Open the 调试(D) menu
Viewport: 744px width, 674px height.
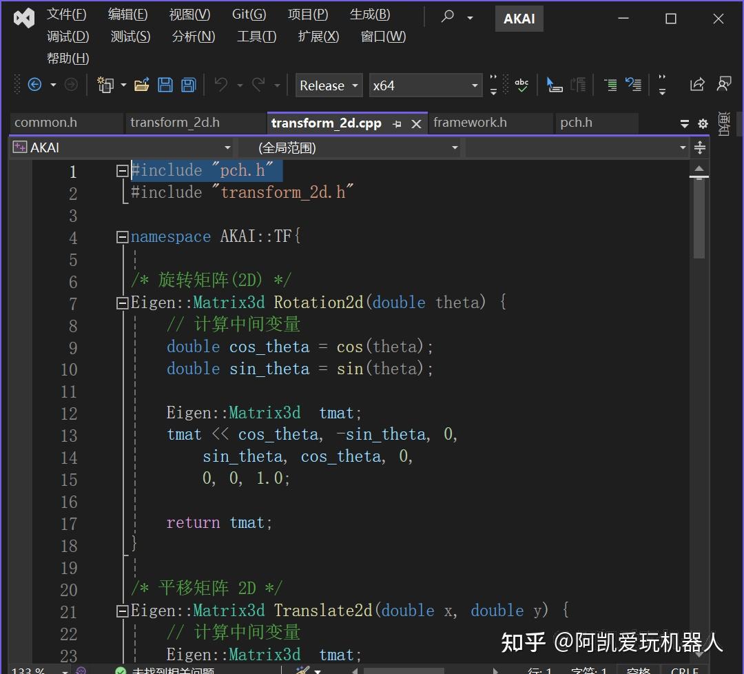68,37
